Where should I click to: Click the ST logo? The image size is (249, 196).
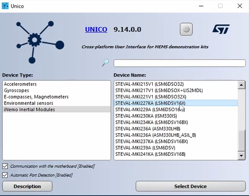[221, 29]
